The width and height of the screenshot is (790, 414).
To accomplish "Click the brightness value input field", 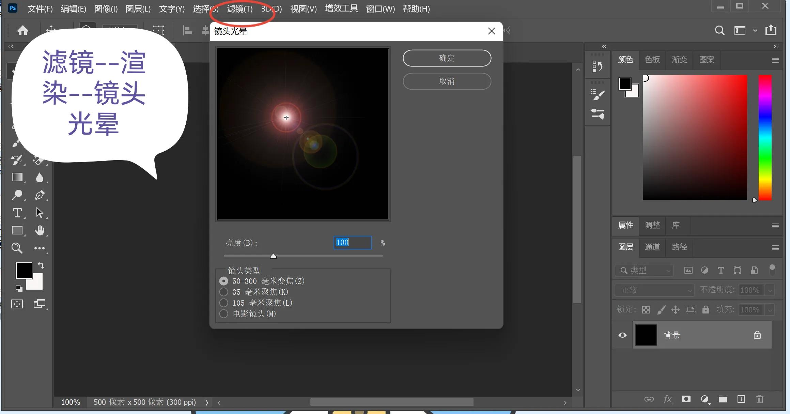I will click(352, 242).
